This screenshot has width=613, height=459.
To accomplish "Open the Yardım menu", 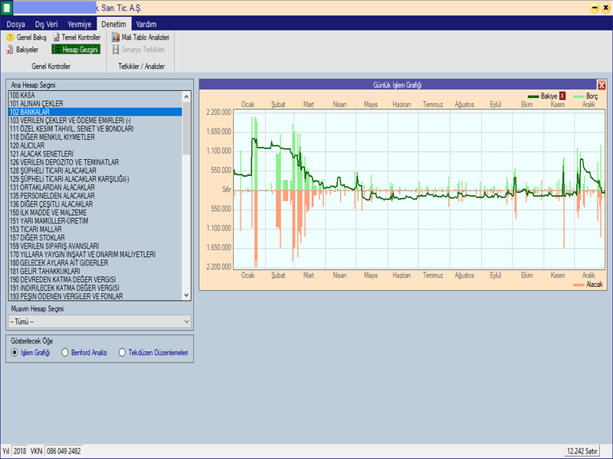I will pos(146,24).
